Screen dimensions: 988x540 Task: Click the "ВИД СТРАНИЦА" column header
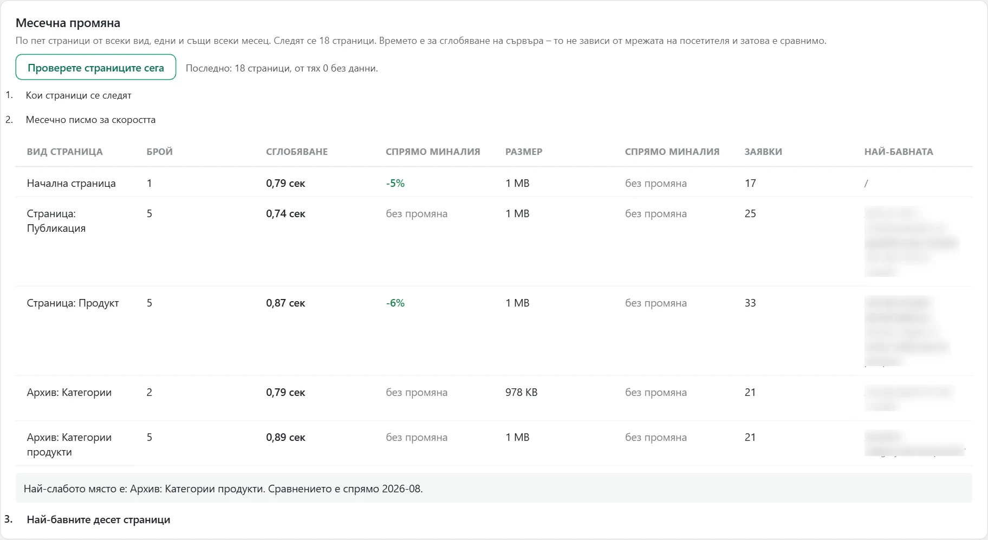pyautogui.click(x=64, y=152)
